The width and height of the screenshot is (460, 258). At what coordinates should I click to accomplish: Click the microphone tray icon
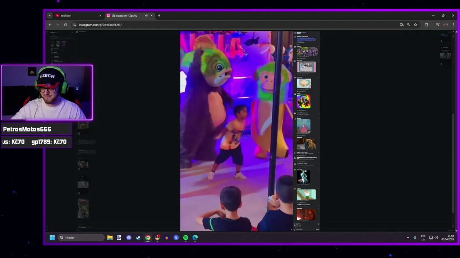pyautogui.click(x=415, y=238)
